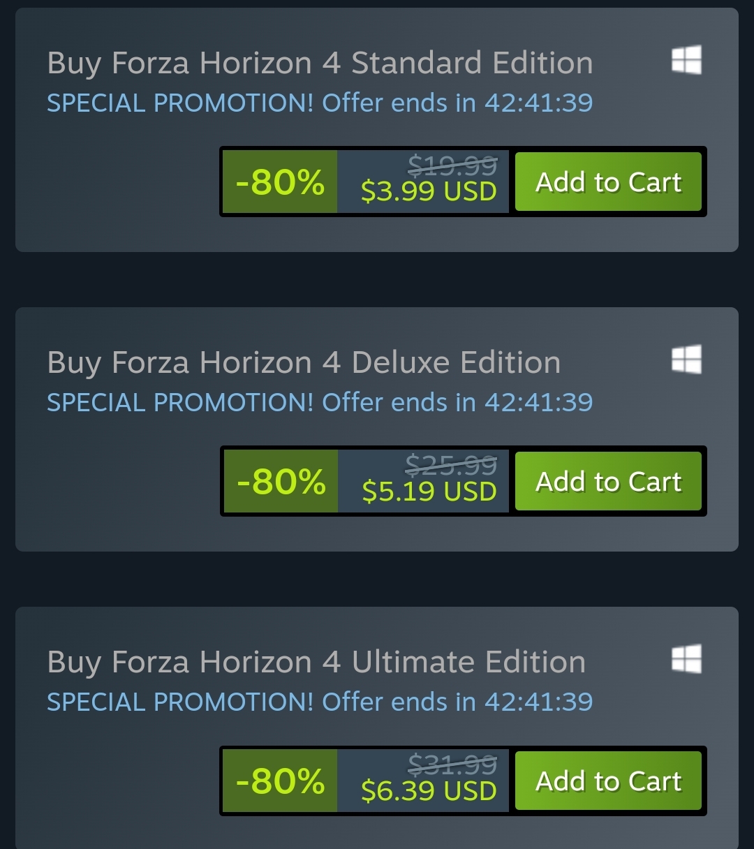Click Windows platform icon for Ultimate Edition
The width and height of the screenshot is (754, 849).
pos(686,659)
